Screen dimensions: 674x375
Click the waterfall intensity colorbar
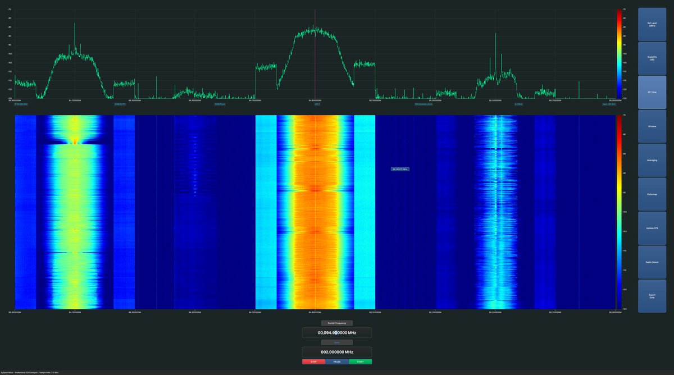point(620,211)
